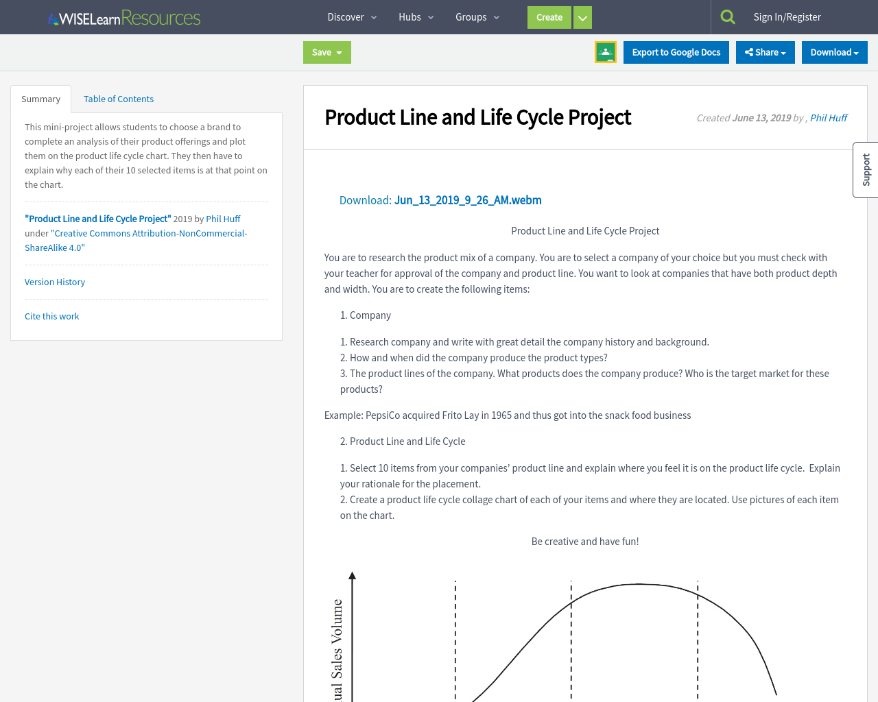878x702 pixels.
Task: Open Version History
Action: click(x=54, y=282)
